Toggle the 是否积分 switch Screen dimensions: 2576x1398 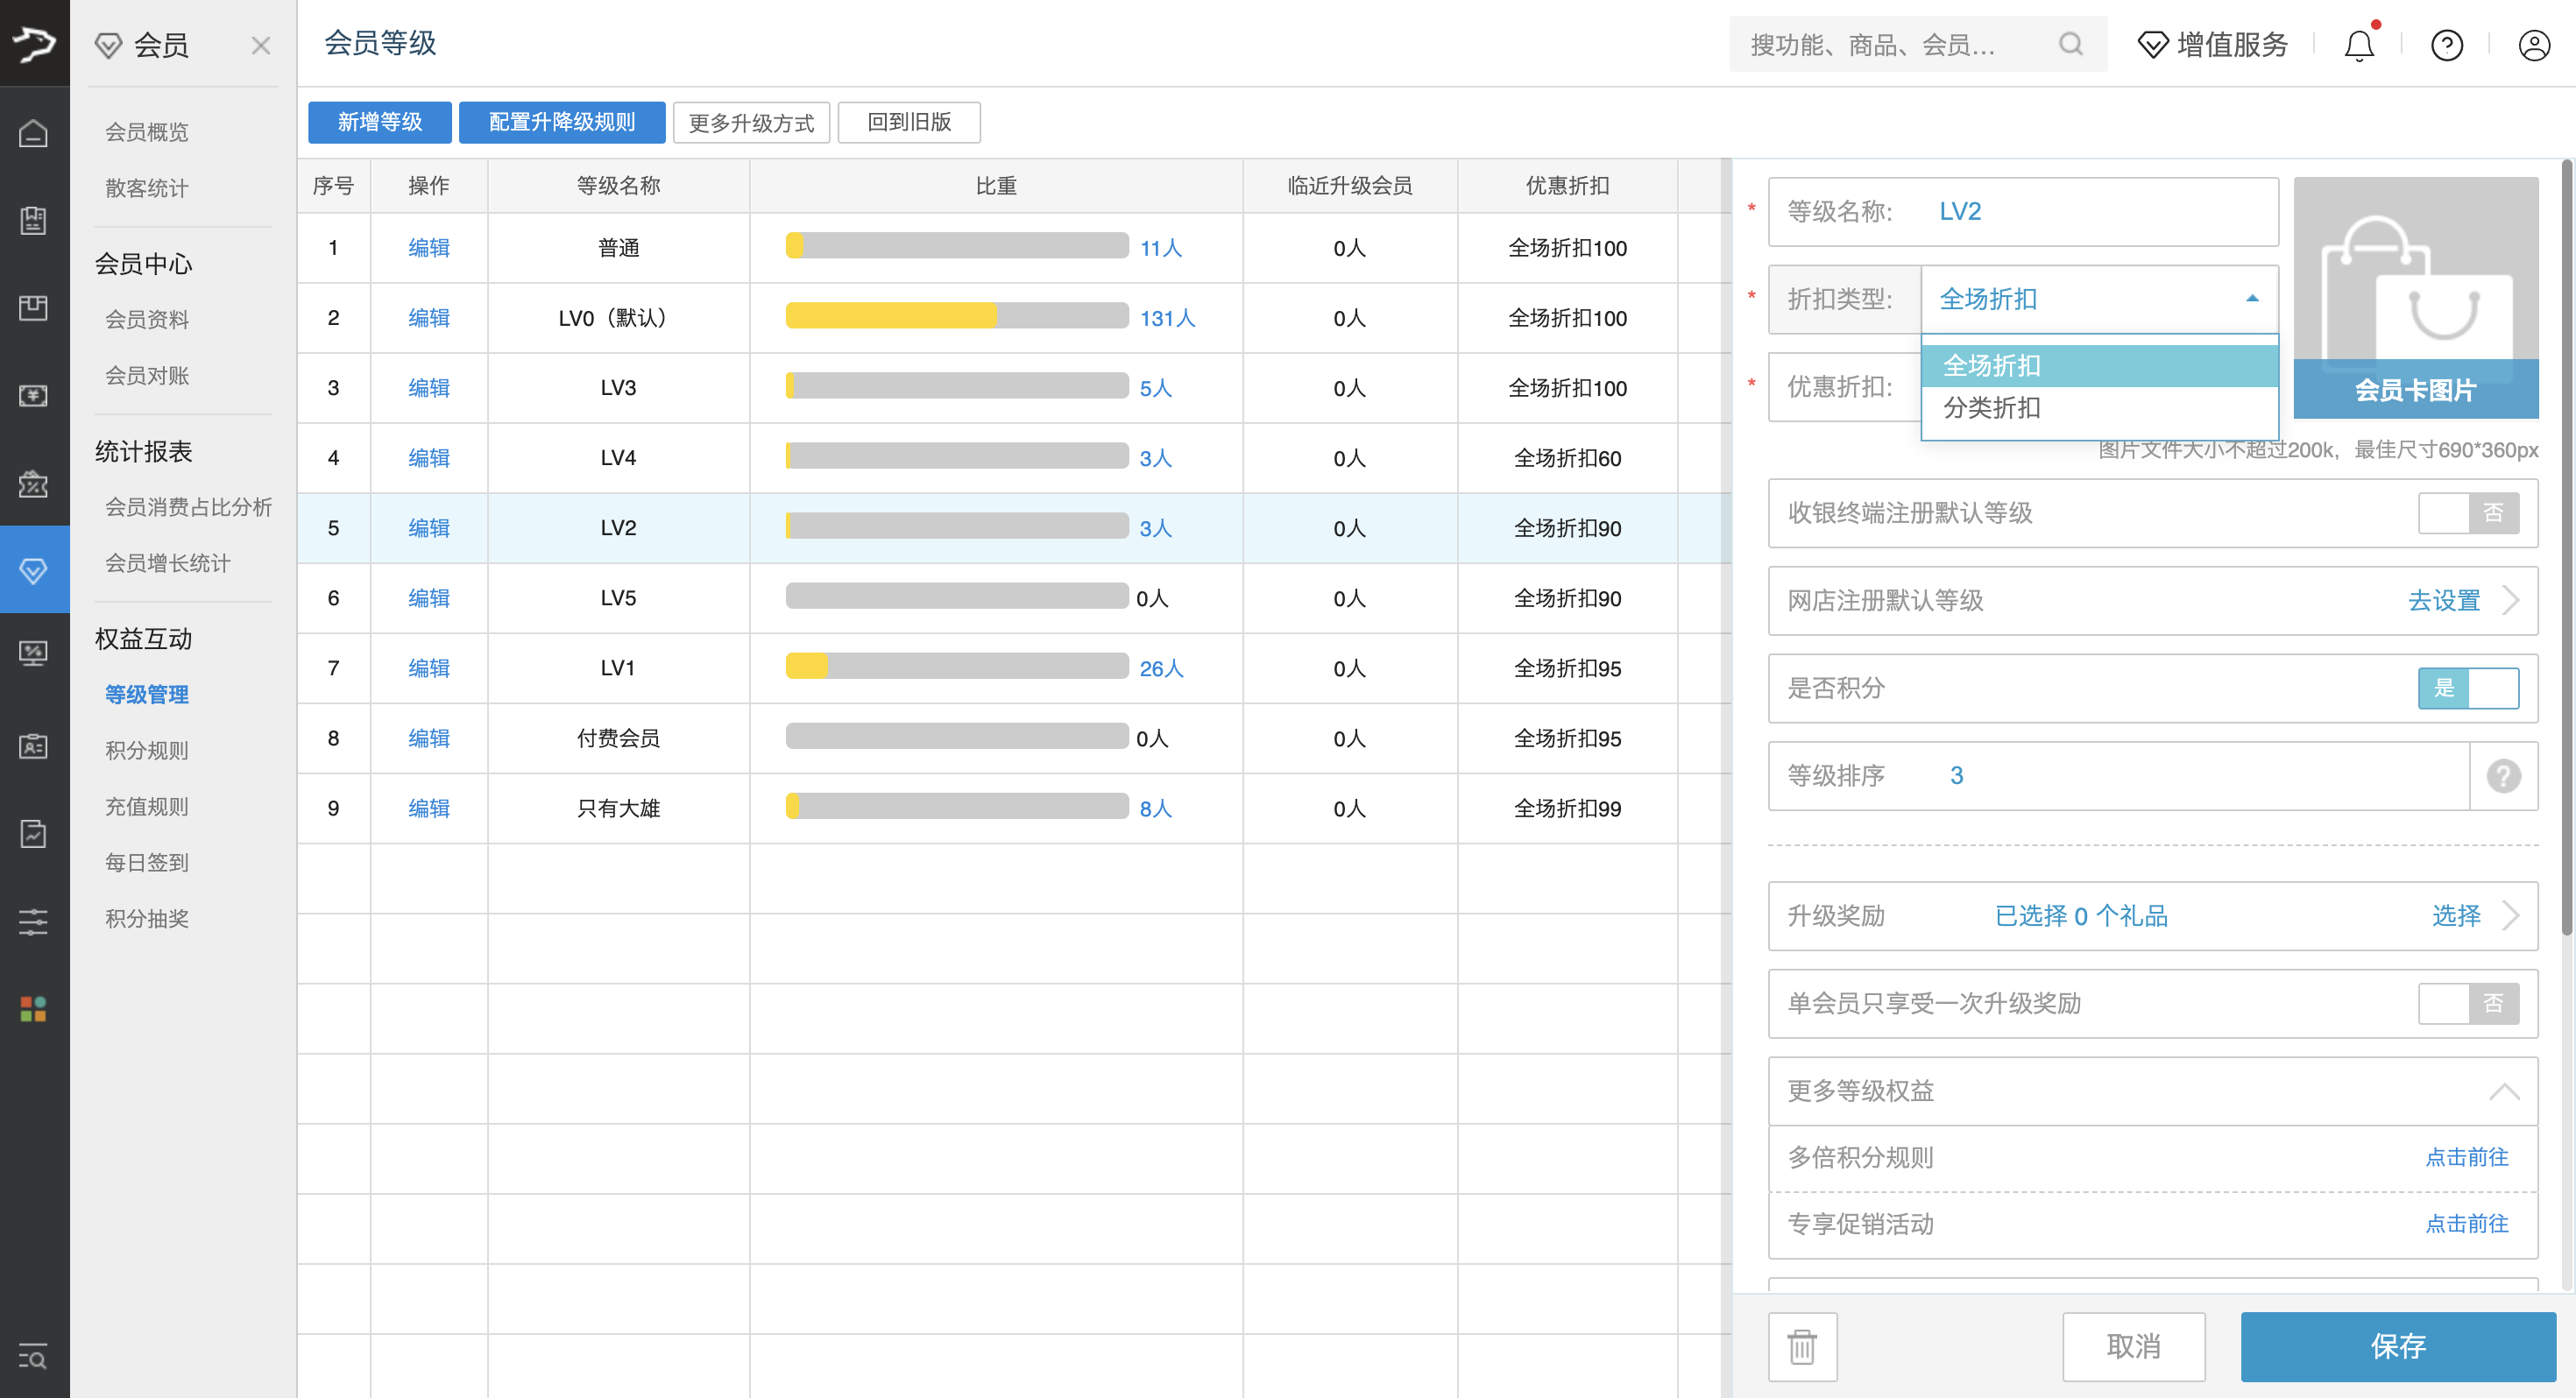pos(2468,688)
